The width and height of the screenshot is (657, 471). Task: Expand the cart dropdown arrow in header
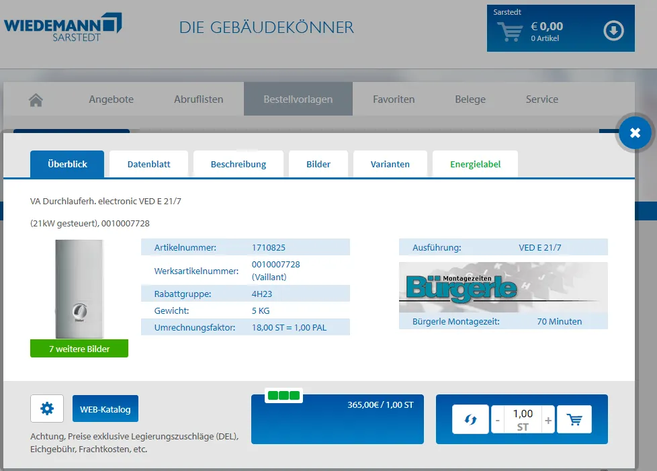pyautogui.click(x=613, y=31)
